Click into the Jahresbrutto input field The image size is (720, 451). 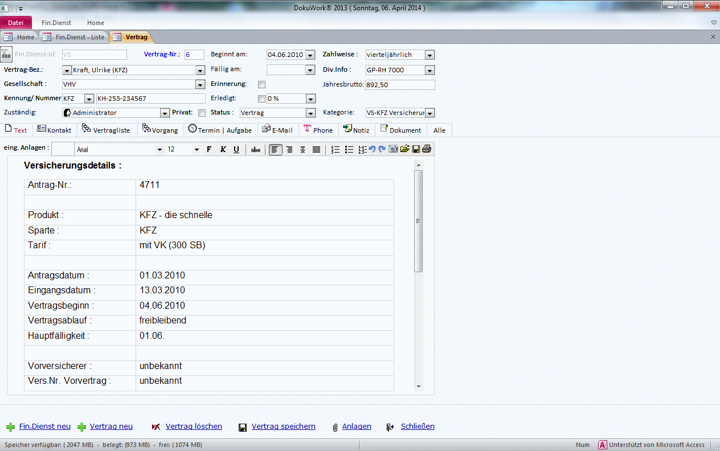tap(399, 84)
